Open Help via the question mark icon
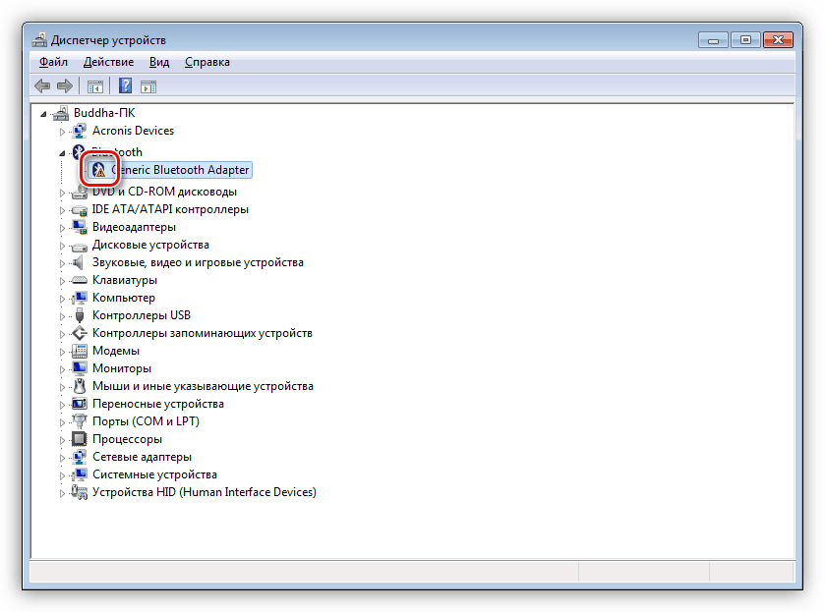Viewport: 825px width, 612px height. pyautogui.click(x=125, y=85)
